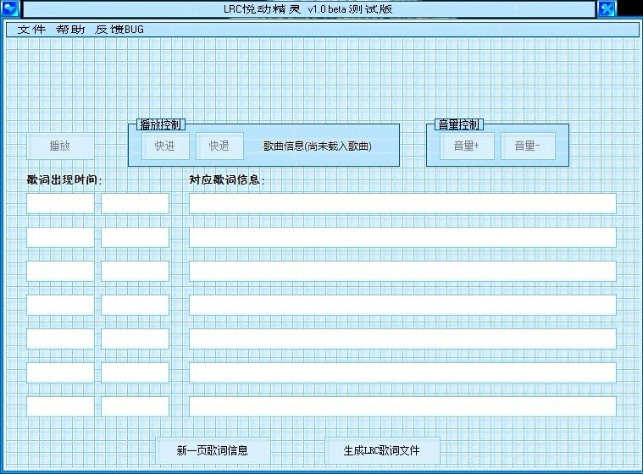Select sixth row left time field
This screenshot has width=643, height=474.
(60, 372)
